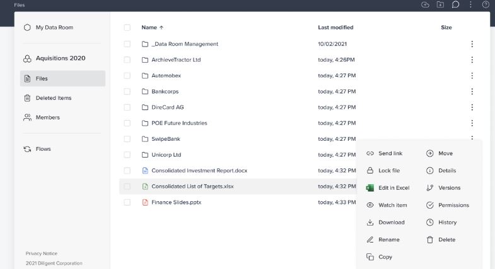Check the box for Unicorp Ltd
This screenshot has height=269, width=495.
click(x=127, y=155)
